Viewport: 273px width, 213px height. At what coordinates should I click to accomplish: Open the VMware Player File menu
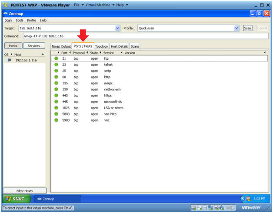coord(79,5)
